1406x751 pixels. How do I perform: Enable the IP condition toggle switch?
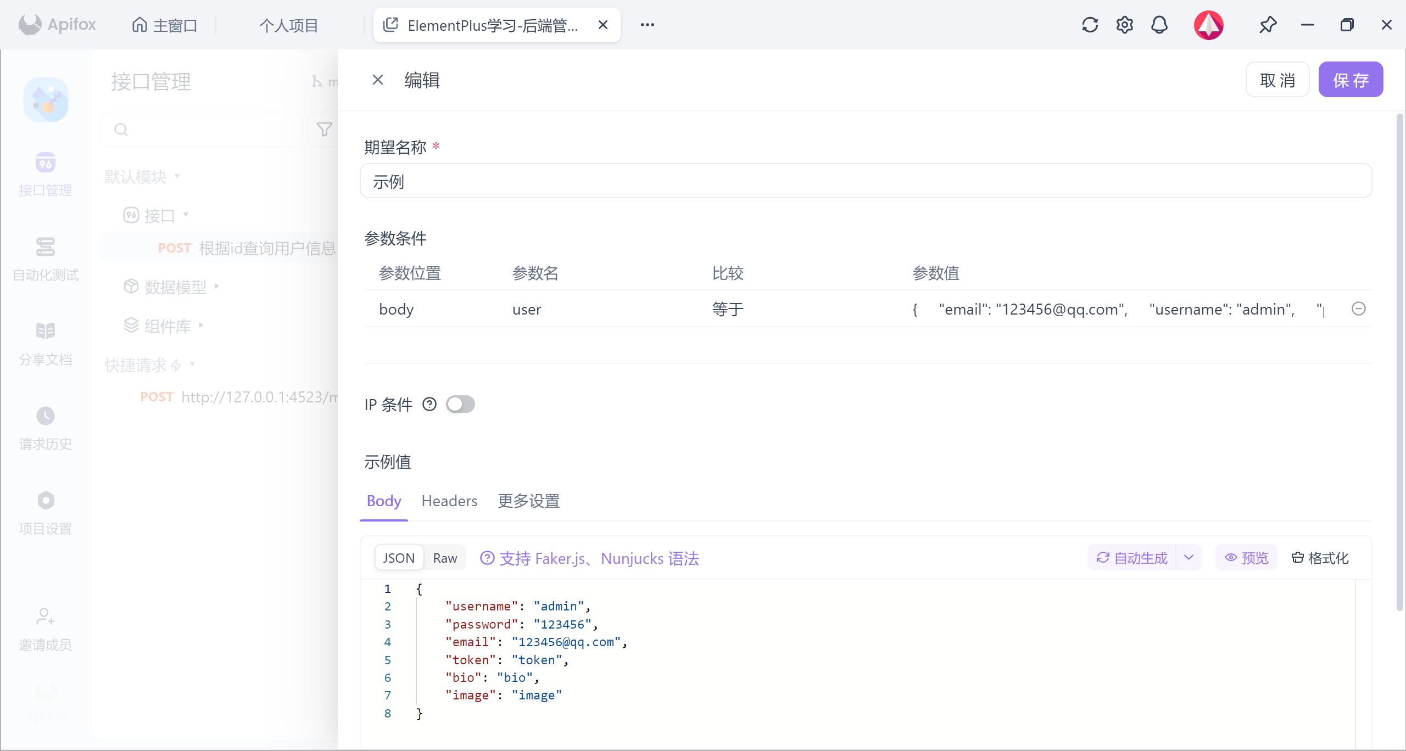click(x=460, y=405)
